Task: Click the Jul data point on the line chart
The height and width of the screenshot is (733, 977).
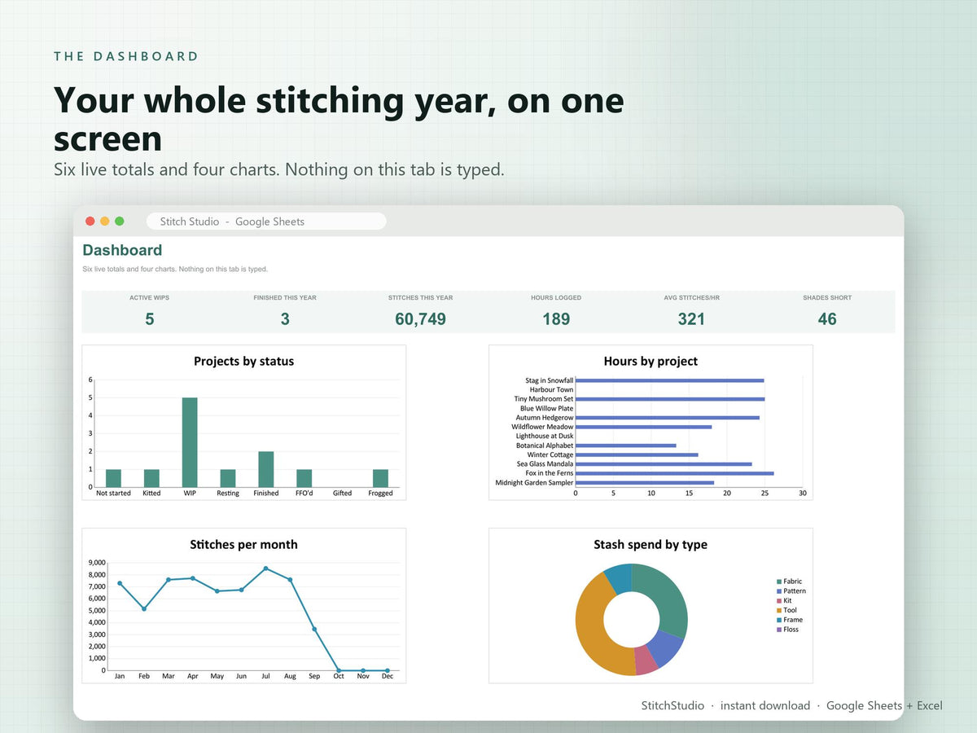Action: pos(265,568)
